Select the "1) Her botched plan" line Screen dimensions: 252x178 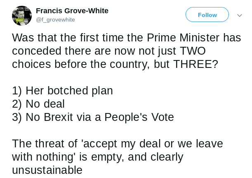pyautogui.click(x=62, y=91)
